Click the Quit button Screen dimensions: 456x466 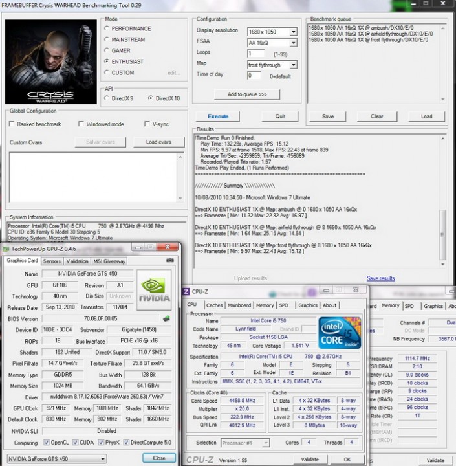coord(280,116)
